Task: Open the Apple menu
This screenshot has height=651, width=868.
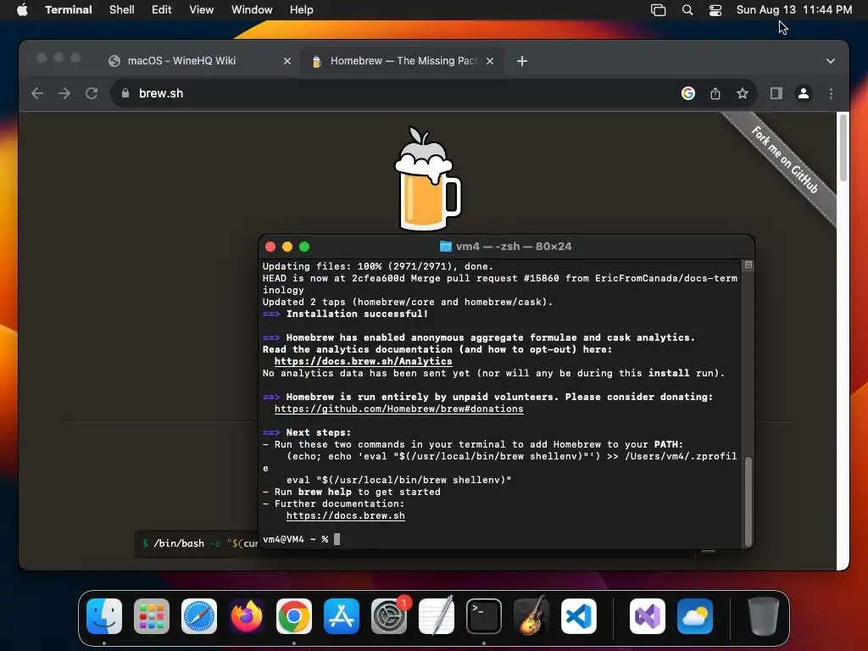Action: tap(22, 10)
